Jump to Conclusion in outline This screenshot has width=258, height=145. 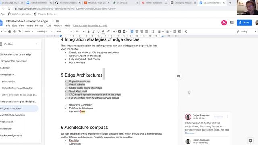pos(7,122)
